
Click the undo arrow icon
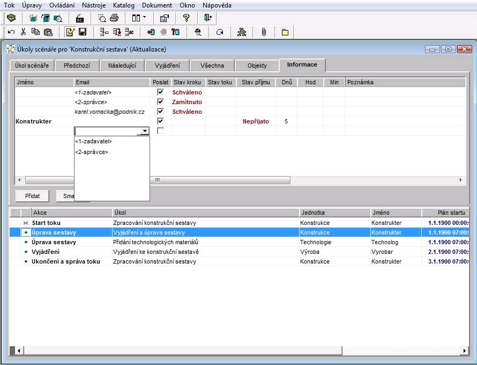[x=11, y=32]
